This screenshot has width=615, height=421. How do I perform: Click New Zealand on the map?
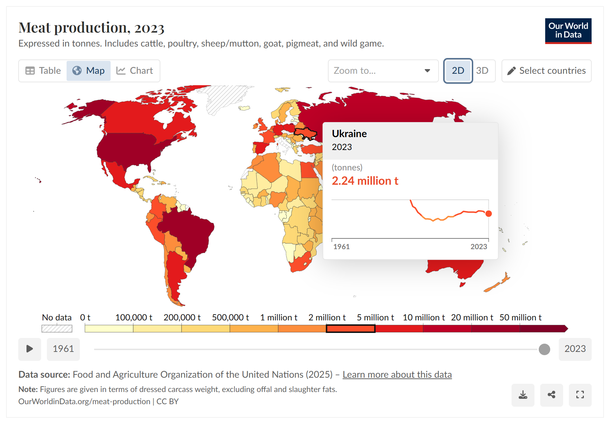(497, 284)
